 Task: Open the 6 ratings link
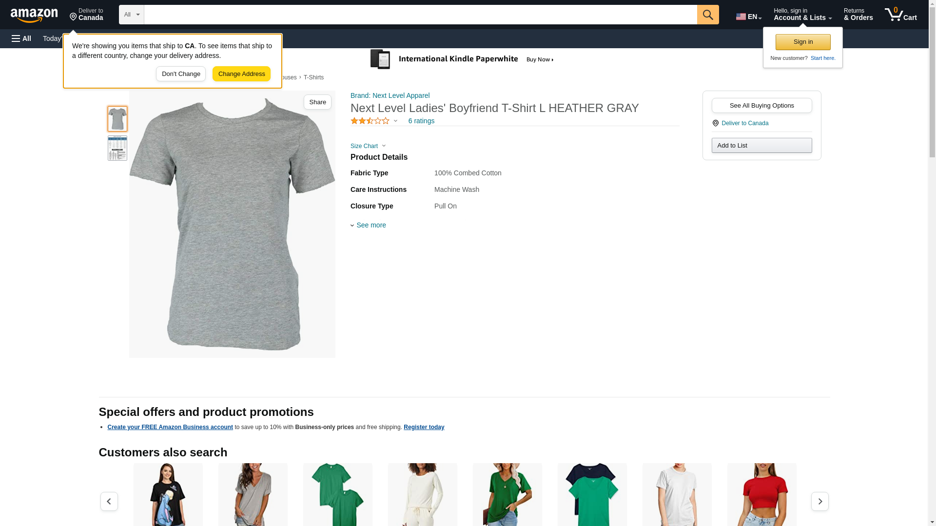coord(421,121)
